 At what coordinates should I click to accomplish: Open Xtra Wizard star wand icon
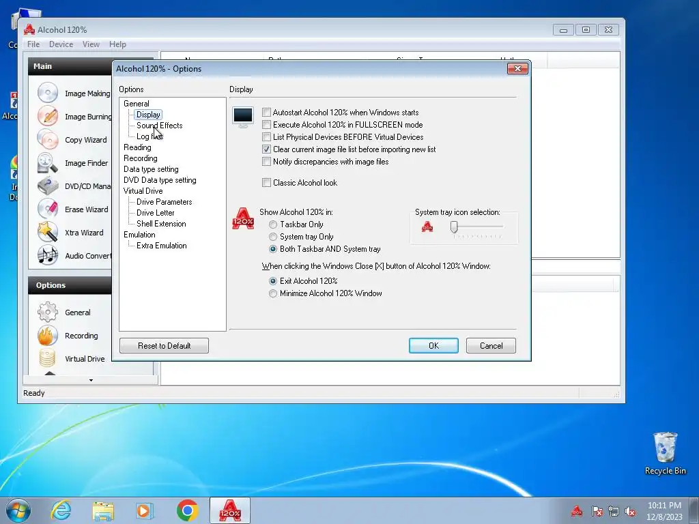click(x=48, y=233)
